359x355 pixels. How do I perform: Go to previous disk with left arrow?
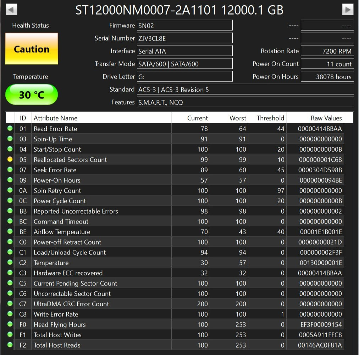point(11,10)
